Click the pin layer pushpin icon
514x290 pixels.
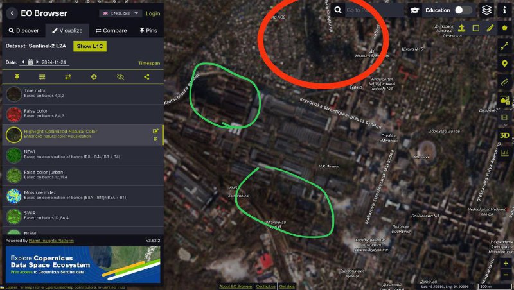tap(17, 76)
